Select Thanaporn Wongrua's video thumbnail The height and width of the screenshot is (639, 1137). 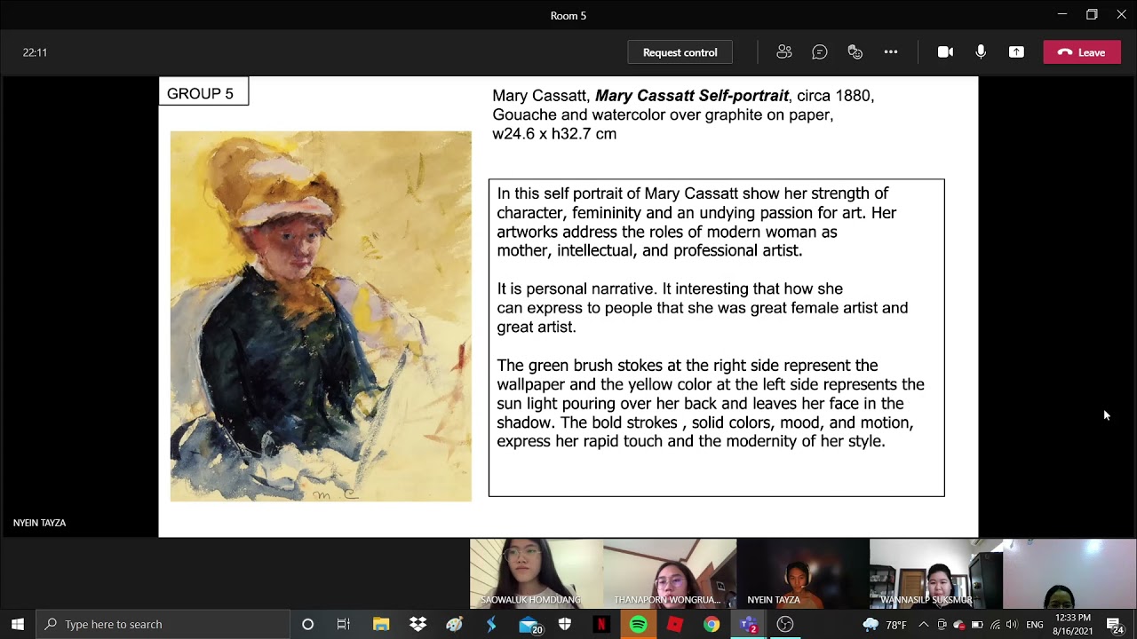(670, 573)
